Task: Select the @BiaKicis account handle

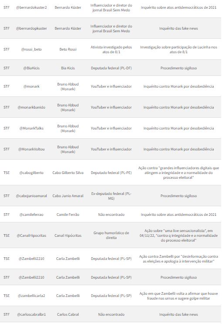Action: tap(31, 68)
